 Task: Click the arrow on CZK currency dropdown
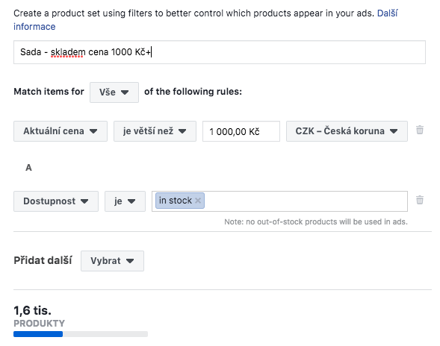point(394,131)
